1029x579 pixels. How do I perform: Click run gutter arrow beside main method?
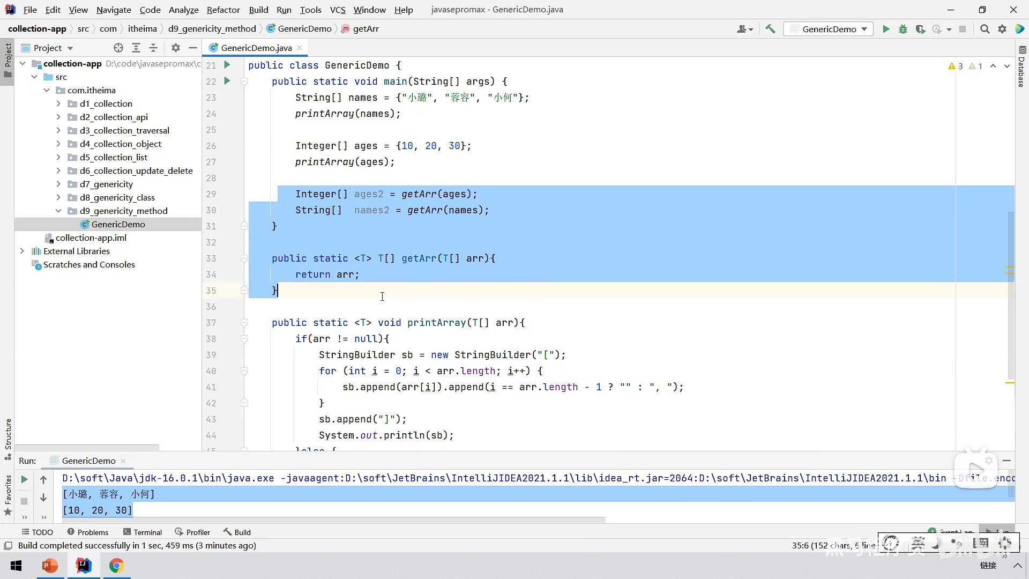point(227,81)
